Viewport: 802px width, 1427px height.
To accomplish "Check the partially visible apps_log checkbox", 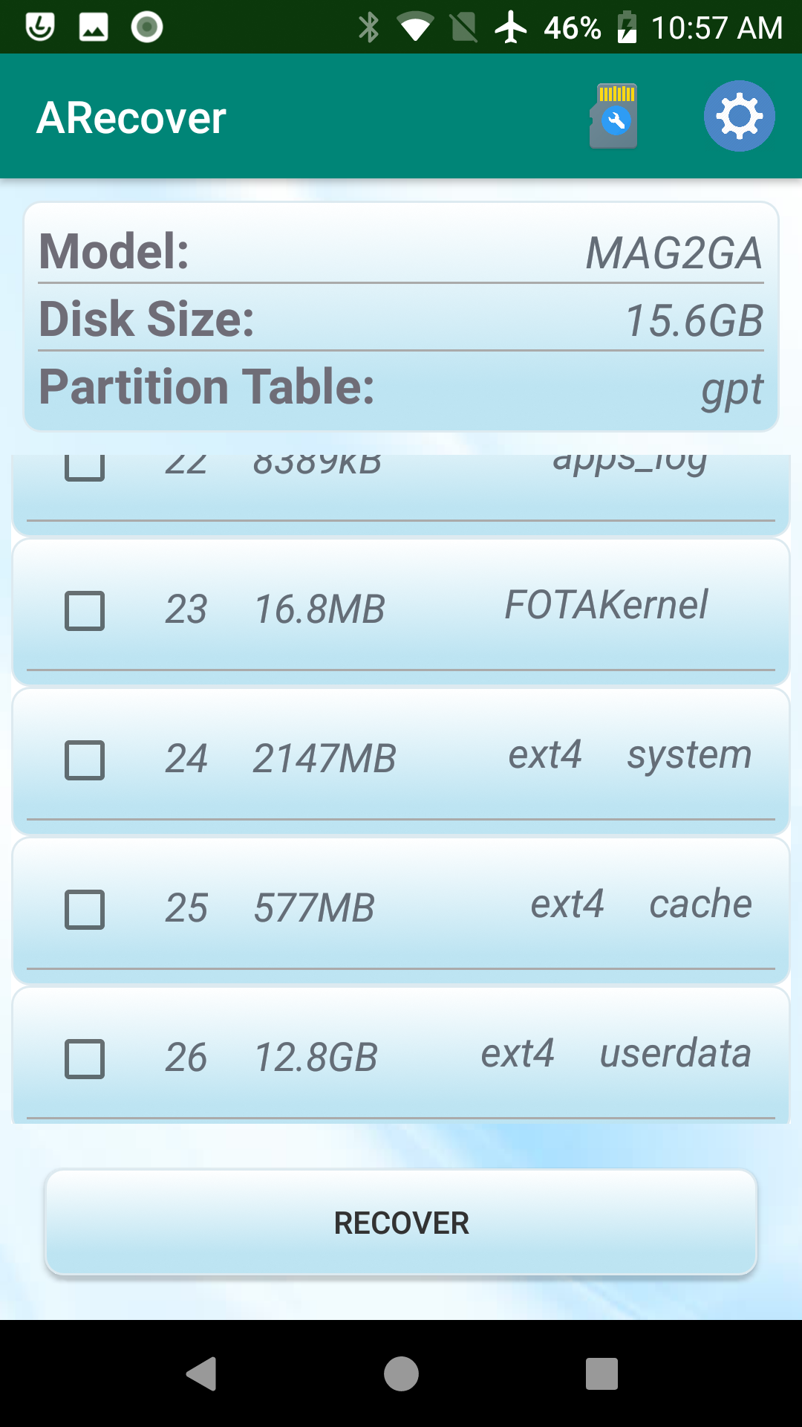I will tap(85, 468).
